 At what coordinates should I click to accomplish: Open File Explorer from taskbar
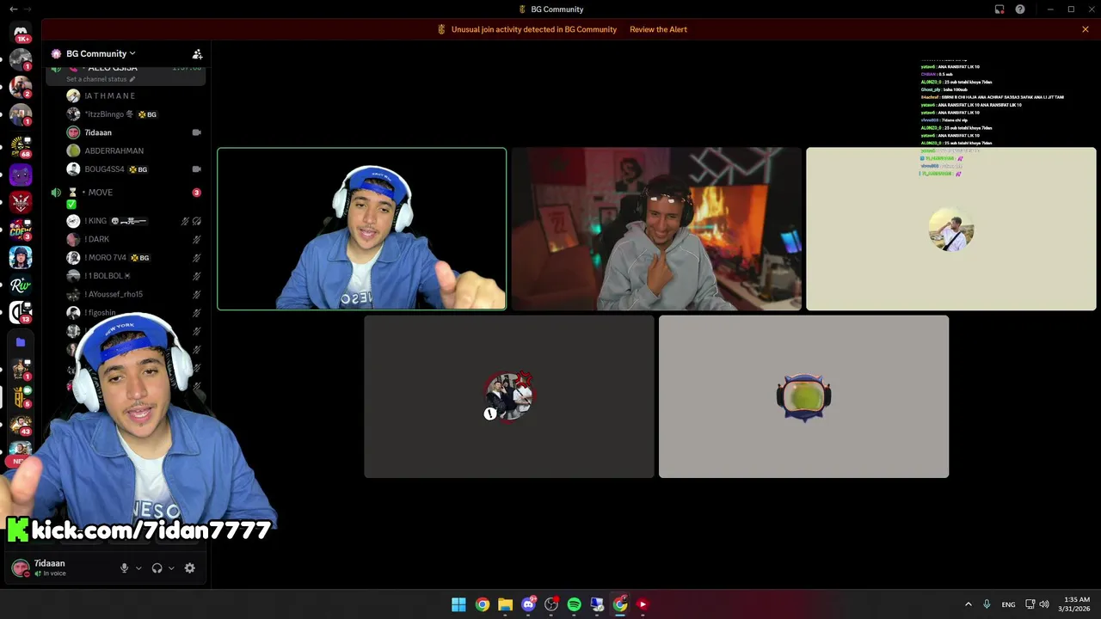pos(505,604)
